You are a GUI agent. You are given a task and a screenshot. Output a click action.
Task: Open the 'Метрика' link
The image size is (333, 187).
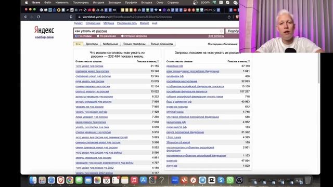tap(109, 23)
